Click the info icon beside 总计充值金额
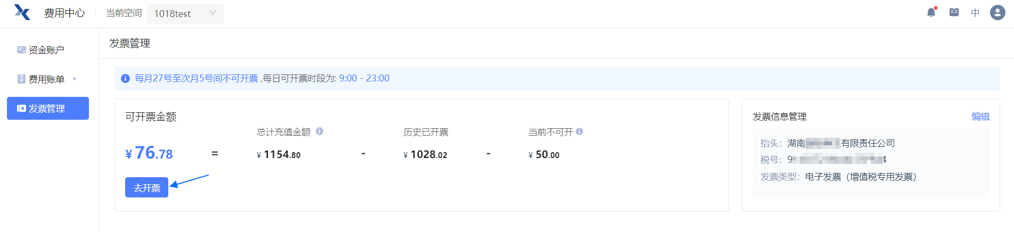This screenshot has width=1014, height=232. 320,131
